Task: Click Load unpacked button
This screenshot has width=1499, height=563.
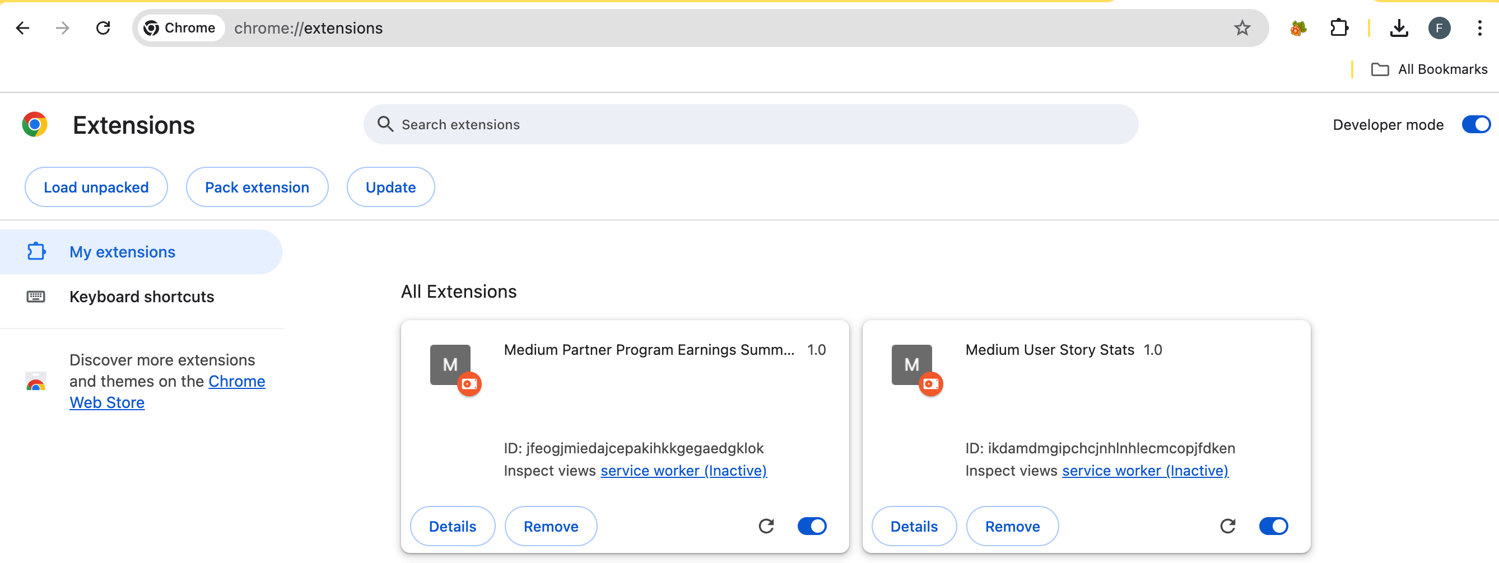Action: click(x=96, y=187)
